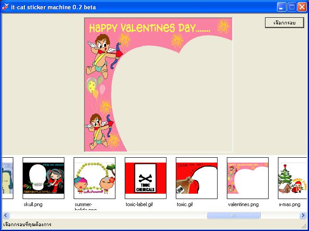Click the toxic.gif filename label
The height and width of the screenshot is (231, 309).
184,204
